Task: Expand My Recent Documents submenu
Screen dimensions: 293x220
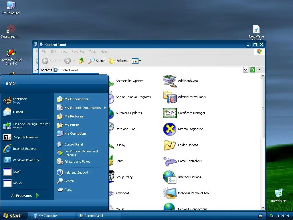Action: (105, 108)
